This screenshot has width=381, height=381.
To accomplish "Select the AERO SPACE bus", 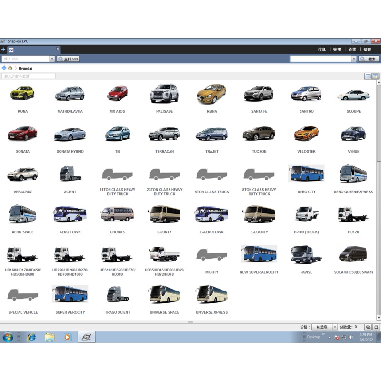I will tap(22, 214).
